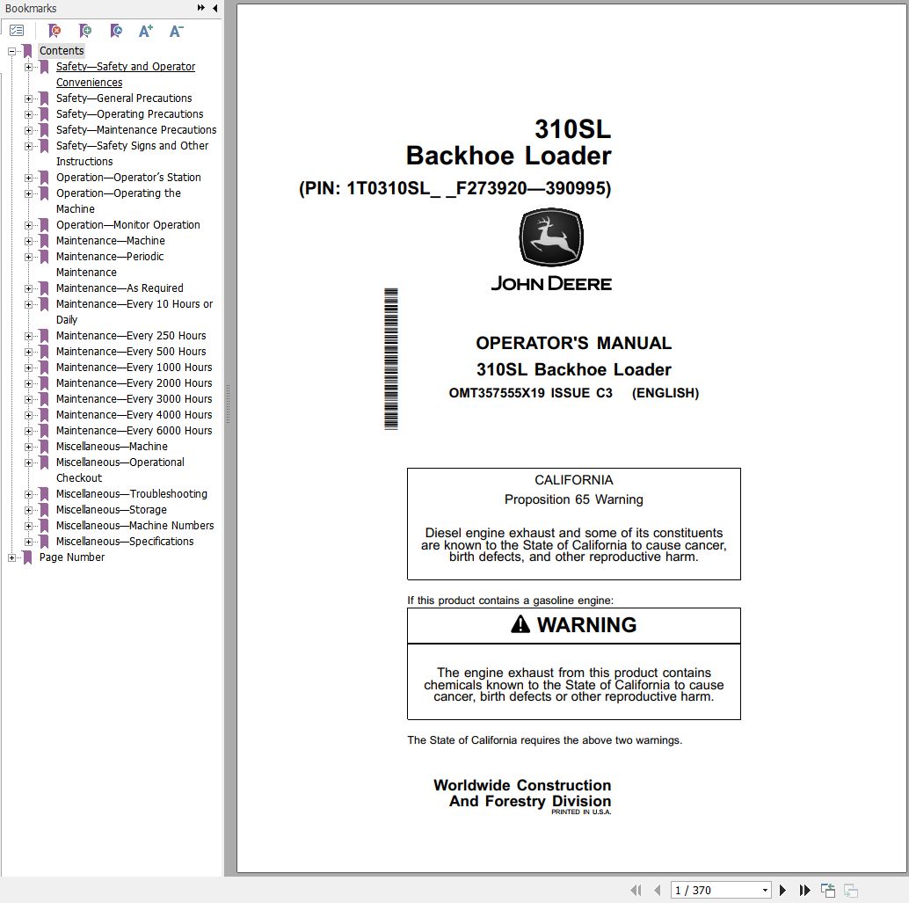
Task: Collapse the Bookmarks panel with left arrow
Action: 216,7
